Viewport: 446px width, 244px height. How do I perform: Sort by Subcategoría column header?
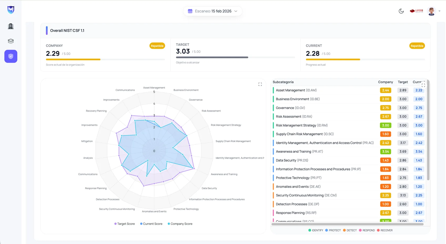(283, 82)
